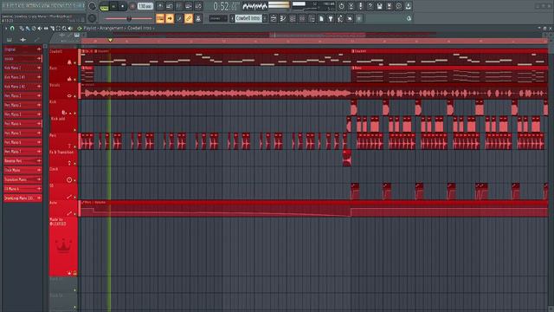The height and width of the screenshot is (312, 554).
Task: Click the orange link-shaped view button
Action: [189, 18]
